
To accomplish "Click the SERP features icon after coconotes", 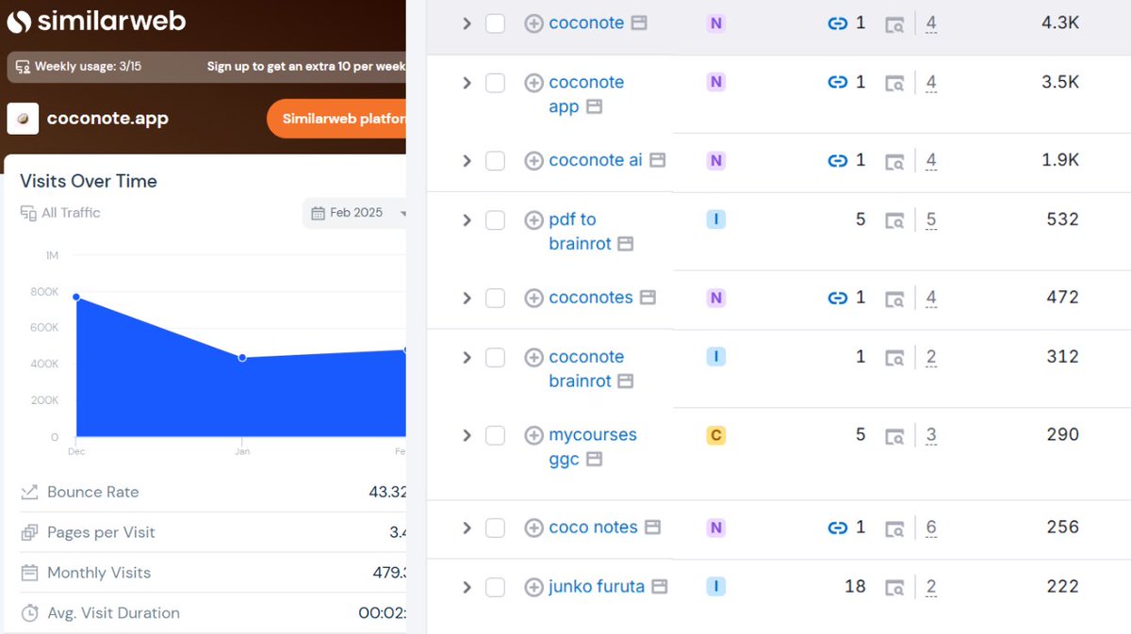I will pos(647,298).
